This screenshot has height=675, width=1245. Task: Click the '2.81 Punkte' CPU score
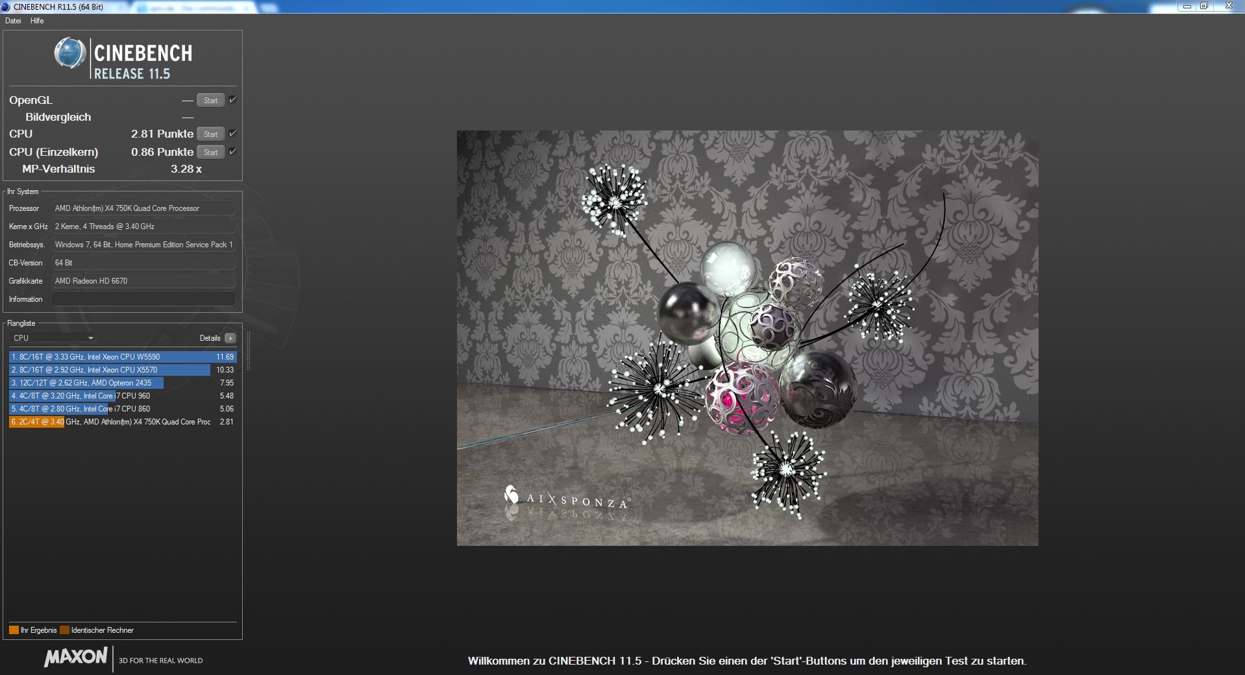pos(162,134)
